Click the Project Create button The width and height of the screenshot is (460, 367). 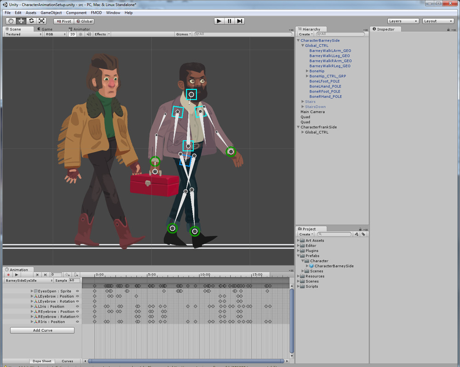click(306, 234)
